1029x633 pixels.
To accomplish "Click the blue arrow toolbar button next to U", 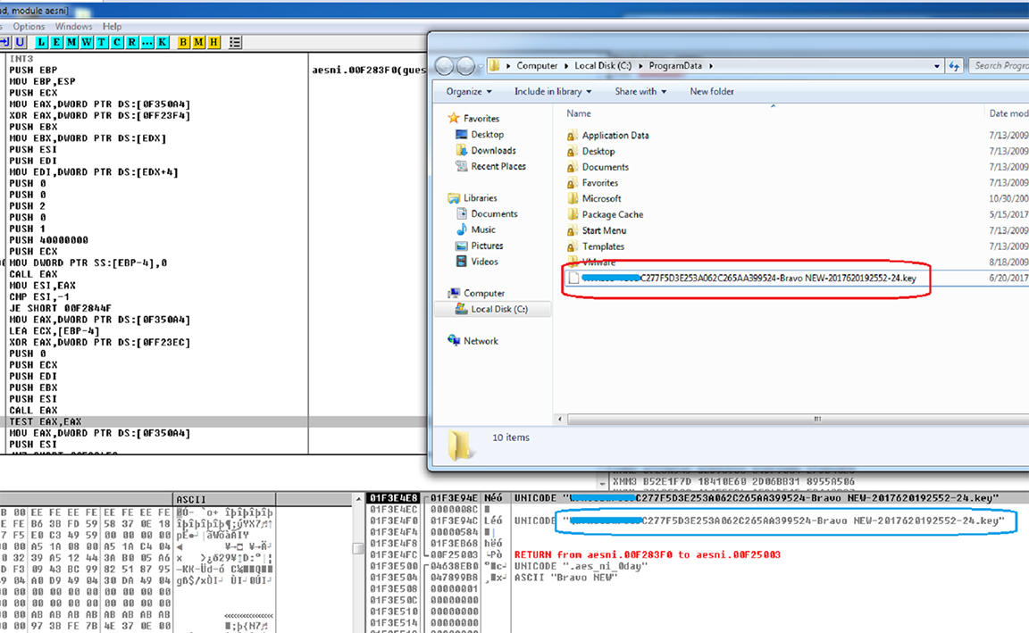I will [5, 42].
